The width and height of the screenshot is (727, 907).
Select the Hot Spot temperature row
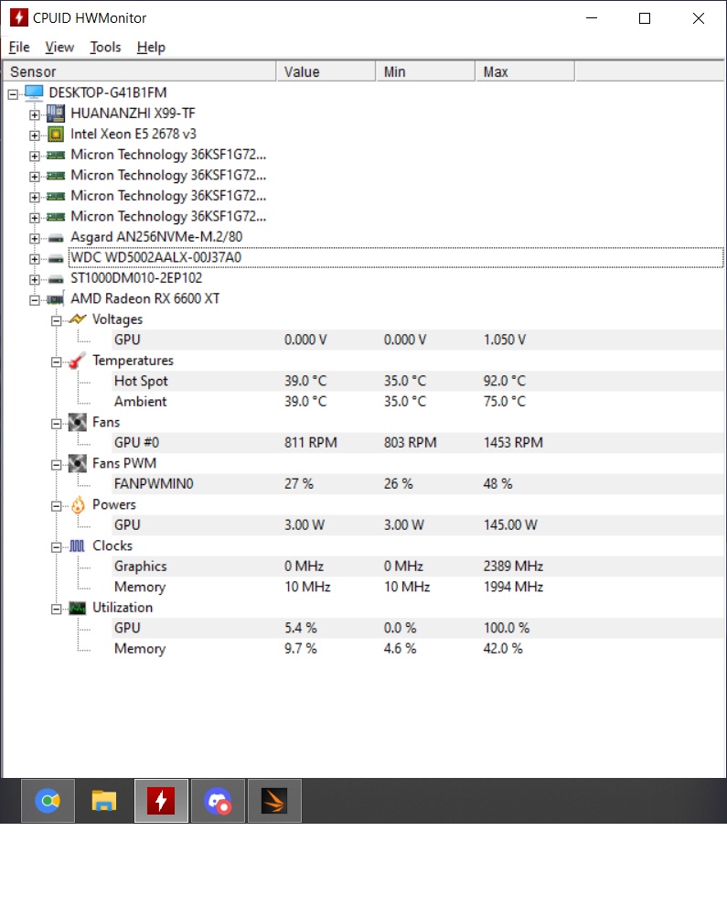click(419, 381)
